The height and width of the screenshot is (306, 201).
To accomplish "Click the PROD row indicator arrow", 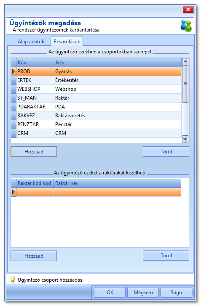I will [x=14, y=71].
